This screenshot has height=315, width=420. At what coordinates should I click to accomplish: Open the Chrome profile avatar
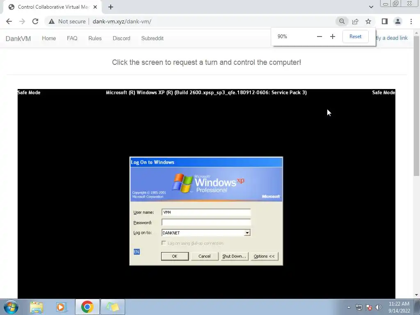[398, 21]
